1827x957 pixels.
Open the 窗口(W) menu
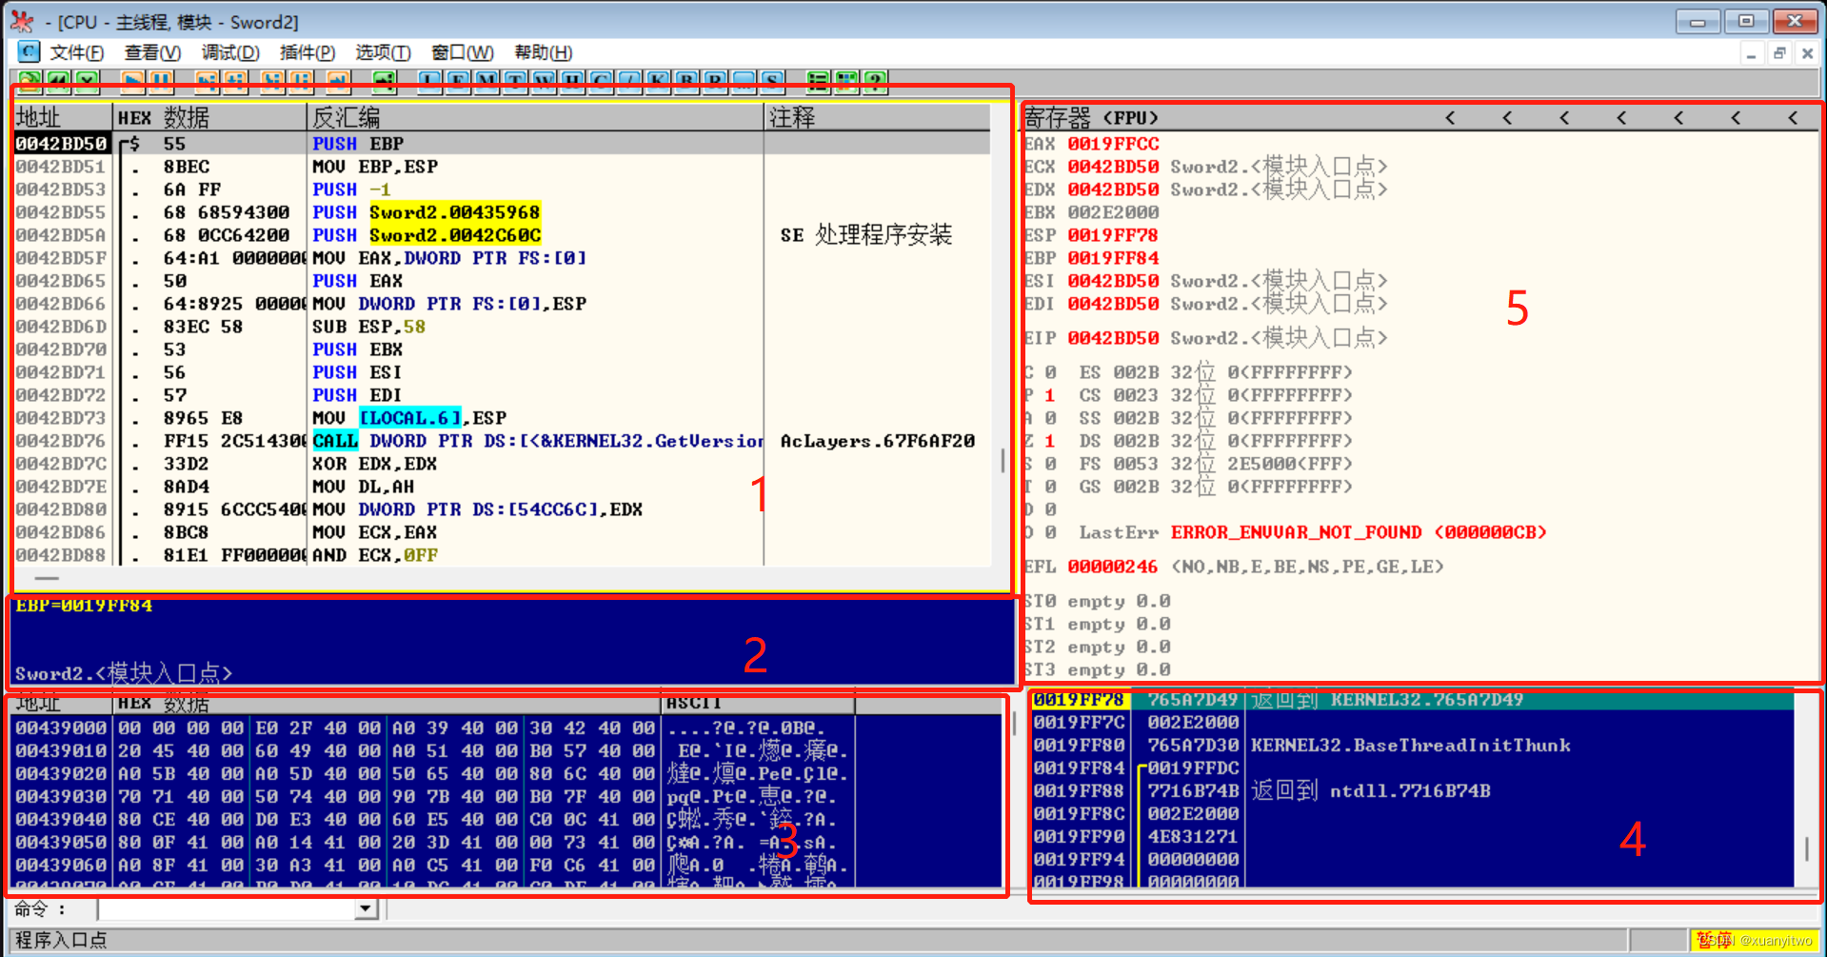point(463,52)
